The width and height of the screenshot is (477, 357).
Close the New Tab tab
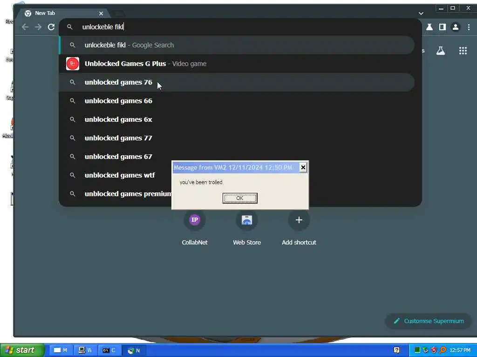coord(101,13)
